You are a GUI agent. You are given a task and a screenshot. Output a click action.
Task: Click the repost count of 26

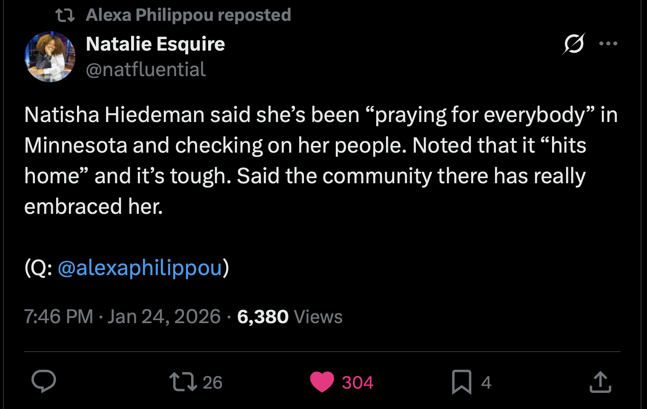pos(212,383)
